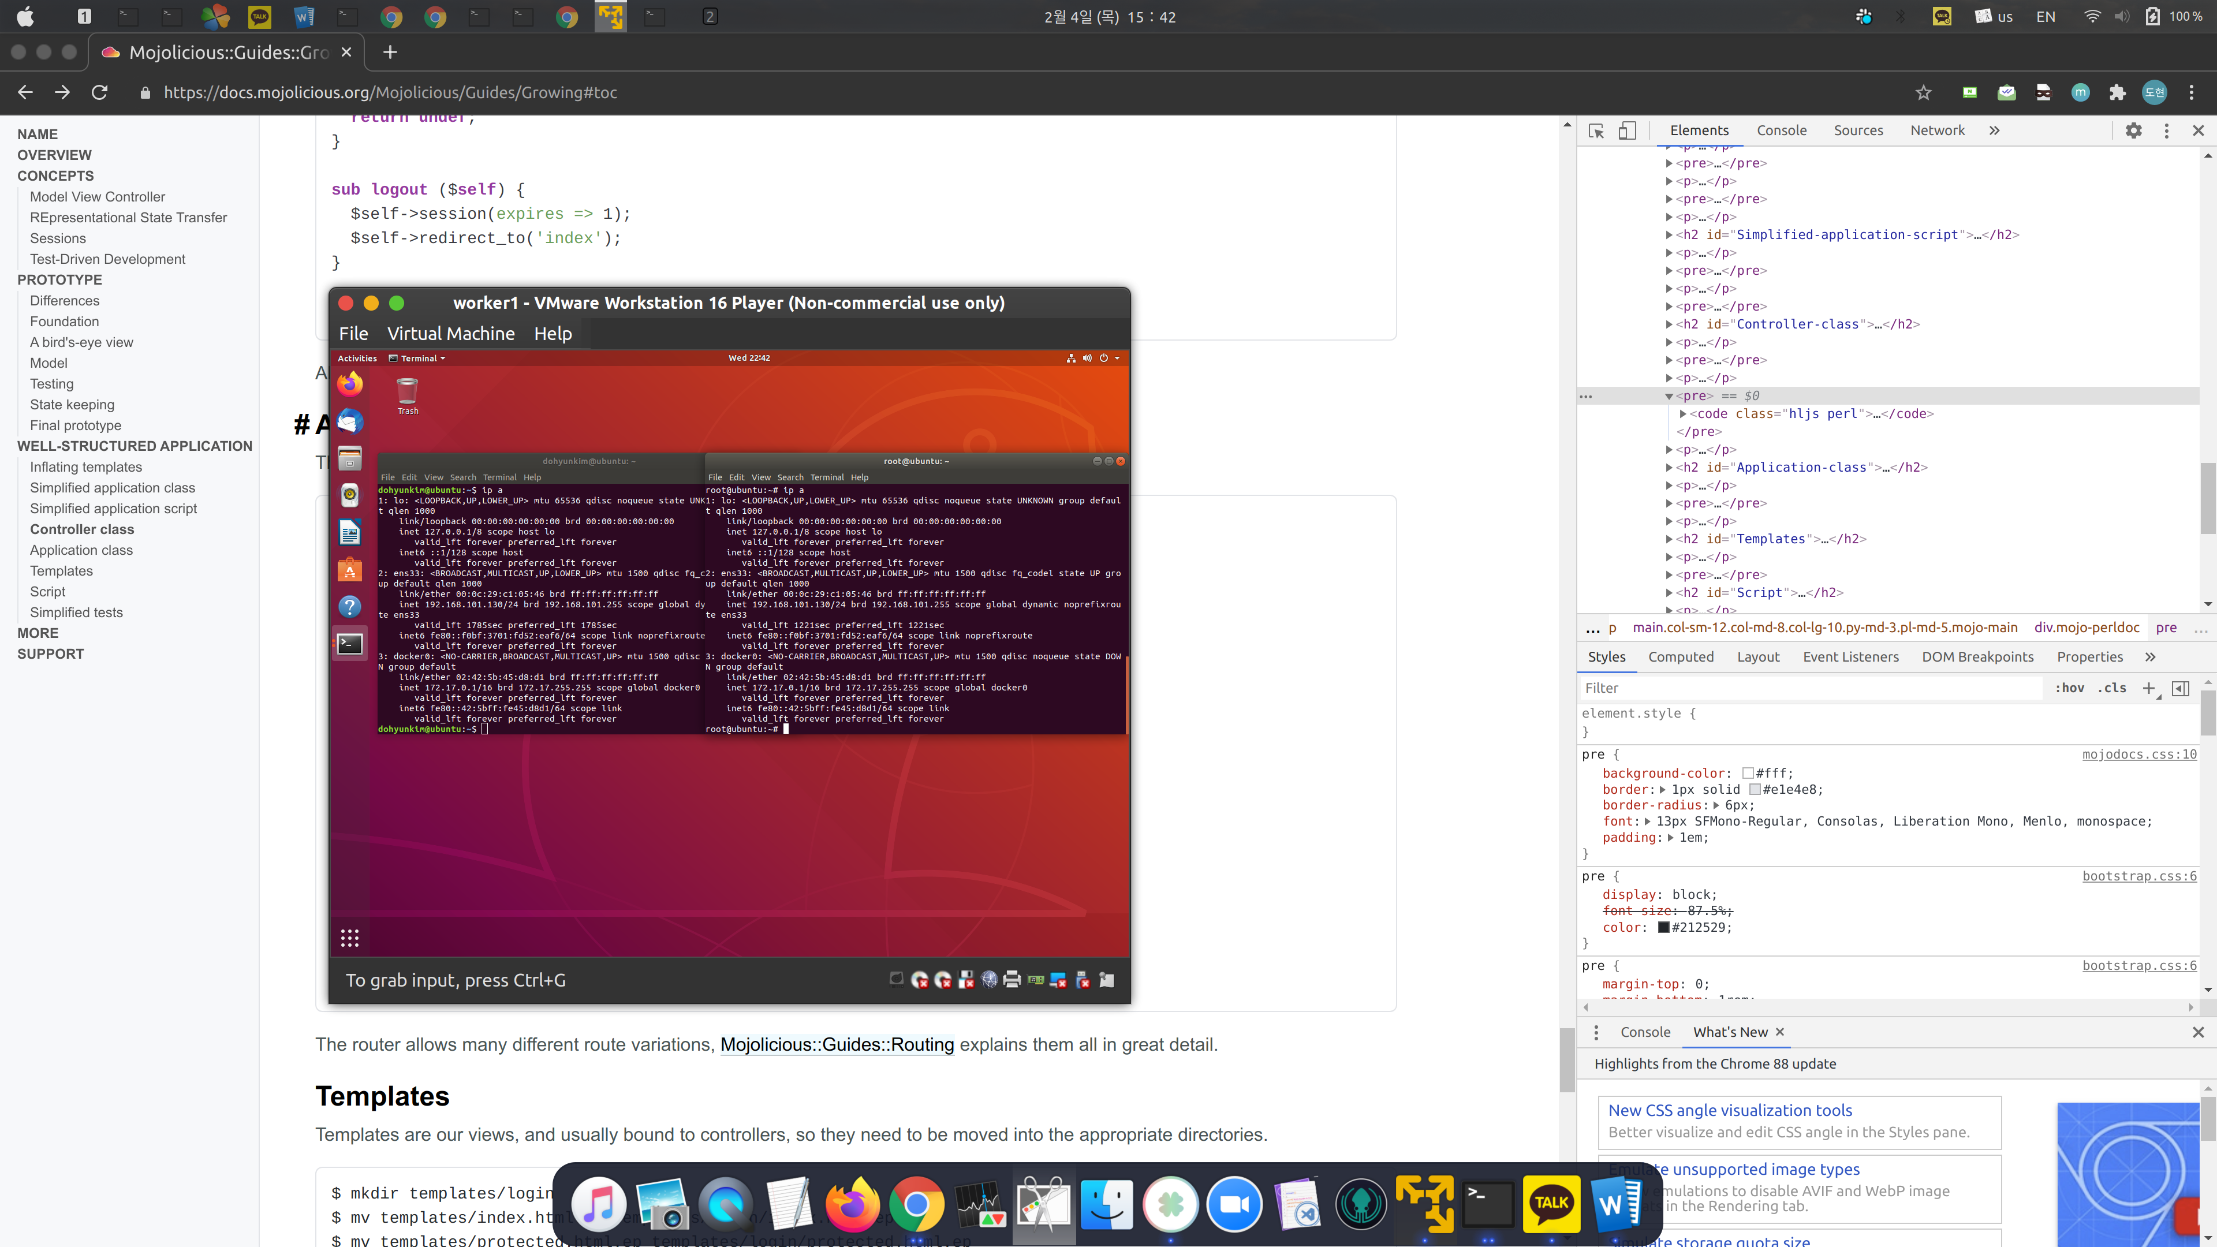This screenshot has width=2217, height=1247.
Task: Click the VMware hard disk status icon
Action: (897, 979)
